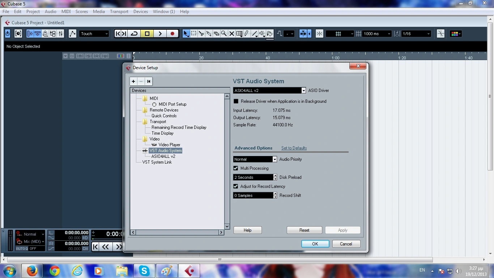Toggle Snap to Zero Crossing button
The width and height of the screenshot is (494, 278).
(x=440, y=34)
